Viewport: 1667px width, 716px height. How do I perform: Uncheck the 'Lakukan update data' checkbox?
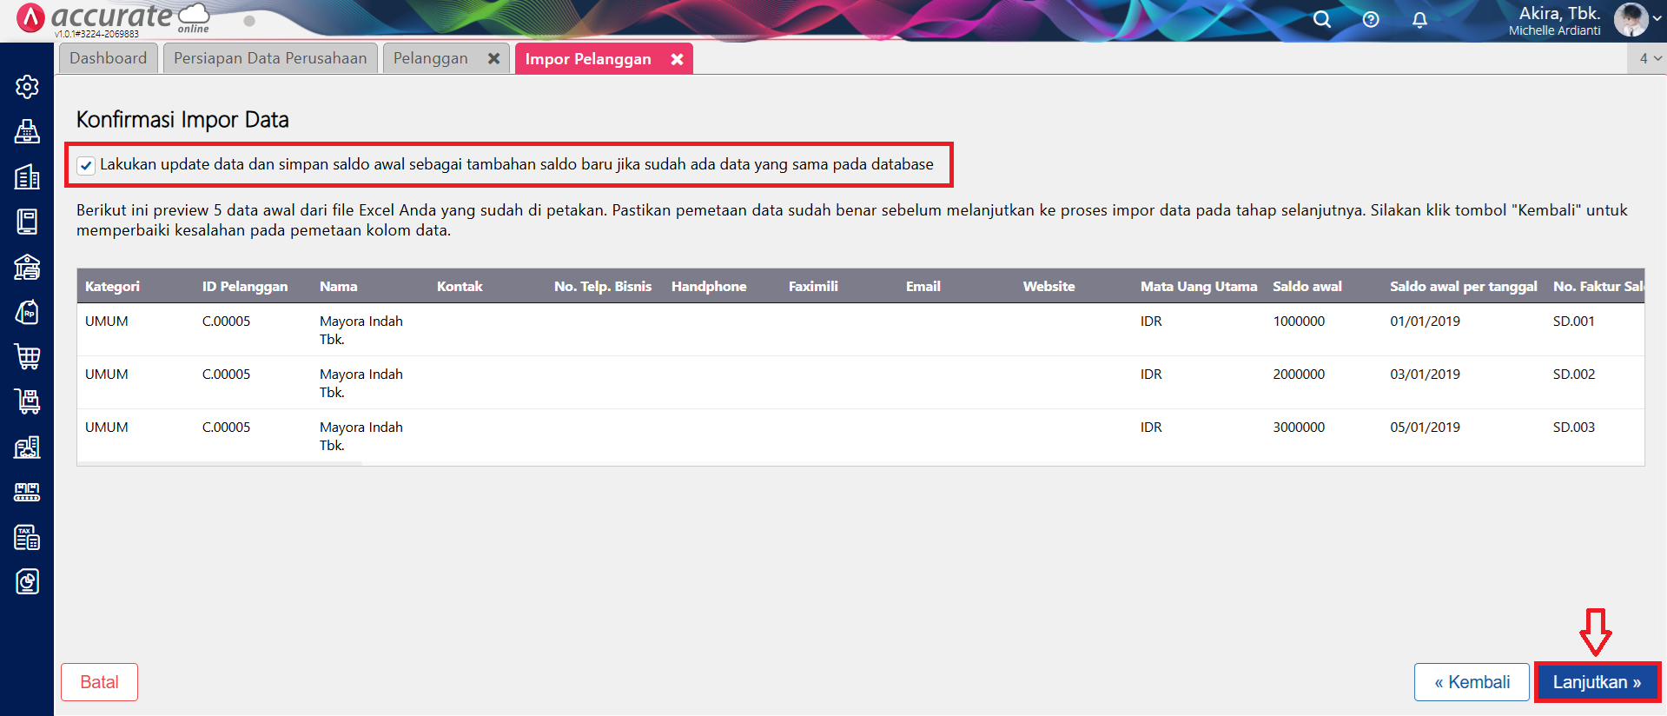point(86,165)
